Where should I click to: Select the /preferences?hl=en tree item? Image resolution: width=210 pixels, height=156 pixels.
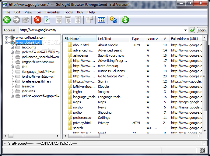[x=36, y=81]
